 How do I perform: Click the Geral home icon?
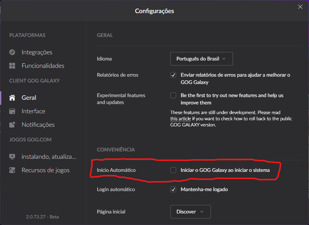(x=12, y=97)
